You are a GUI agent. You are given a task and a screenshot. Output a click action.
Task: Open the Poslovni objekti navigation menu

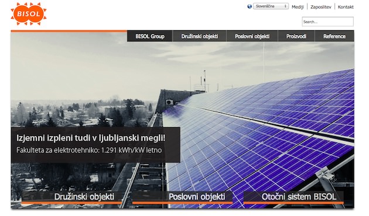252,36
